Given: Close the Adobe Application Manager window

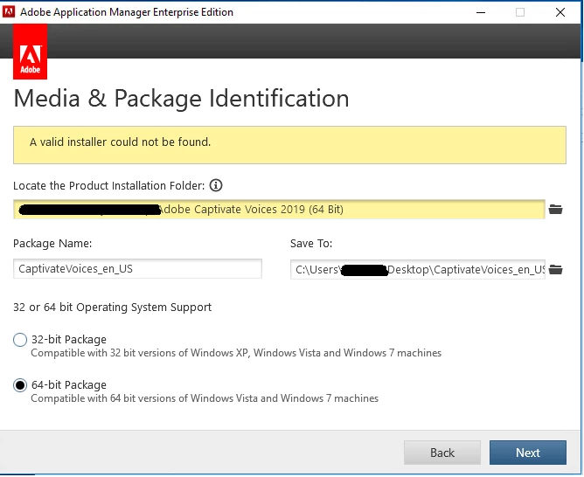Looking at the screenshot, I should [x=560, y=12].
